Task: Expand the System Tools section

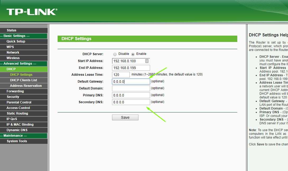Action: click(17, 141)
